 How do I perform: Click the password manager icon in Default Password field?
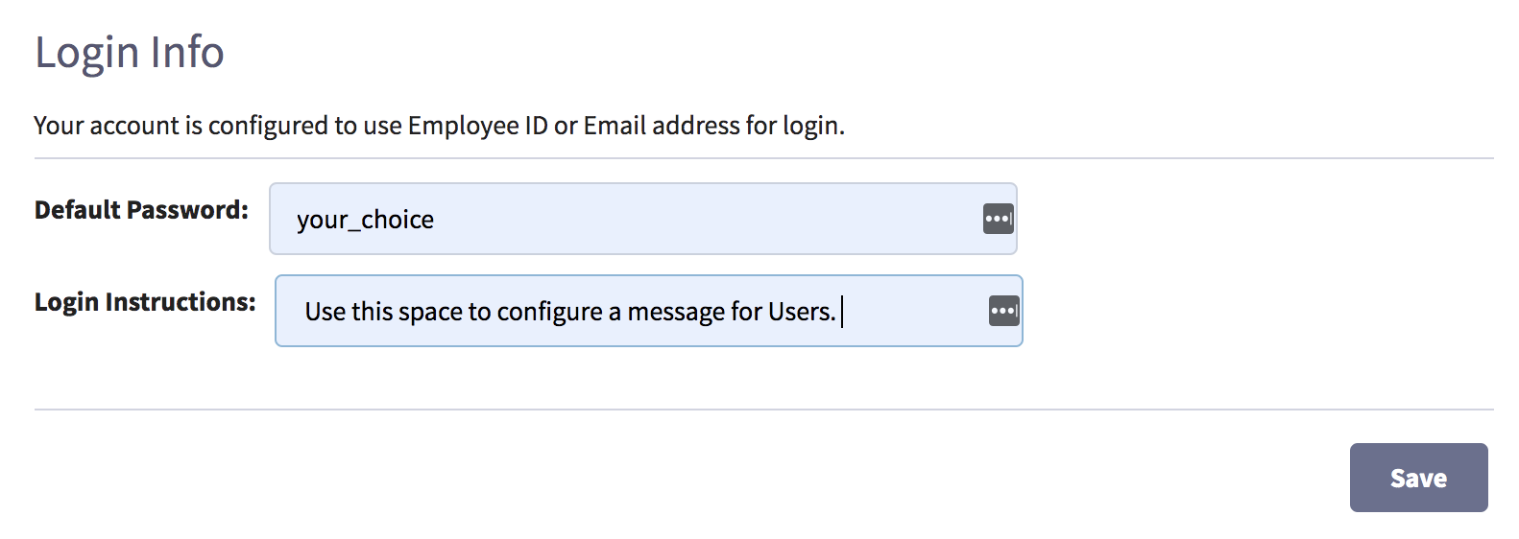[999, 219]
